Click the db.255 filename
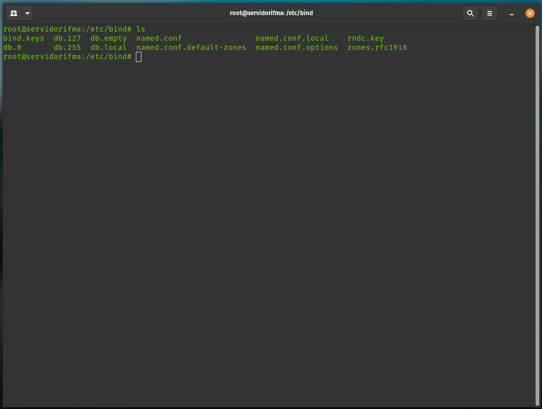Image resolution: width=542 pixels, height=409 pixels. tap(67, 47)
